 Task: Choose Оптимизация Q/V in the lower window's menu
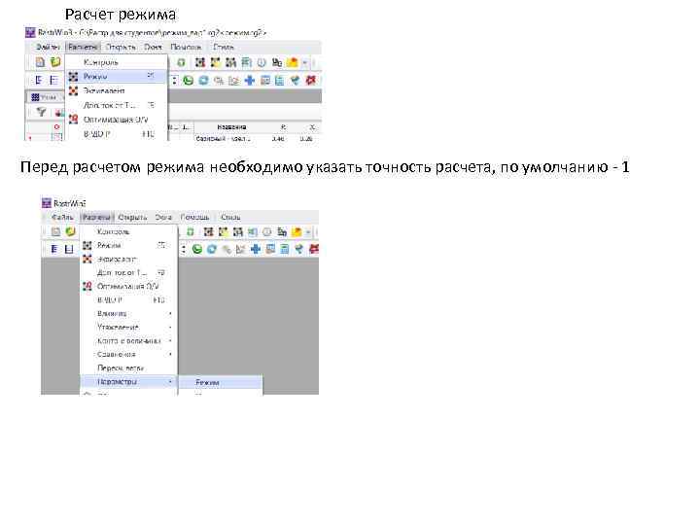pos(127,286)
